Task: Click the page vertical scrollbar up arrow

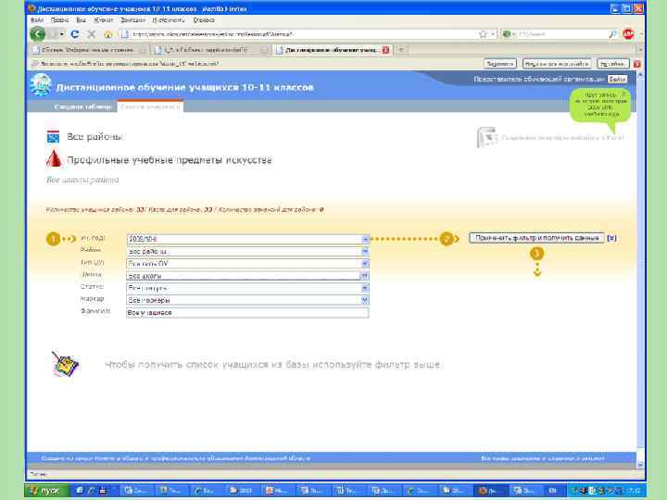Action: [x=641, y=74]
